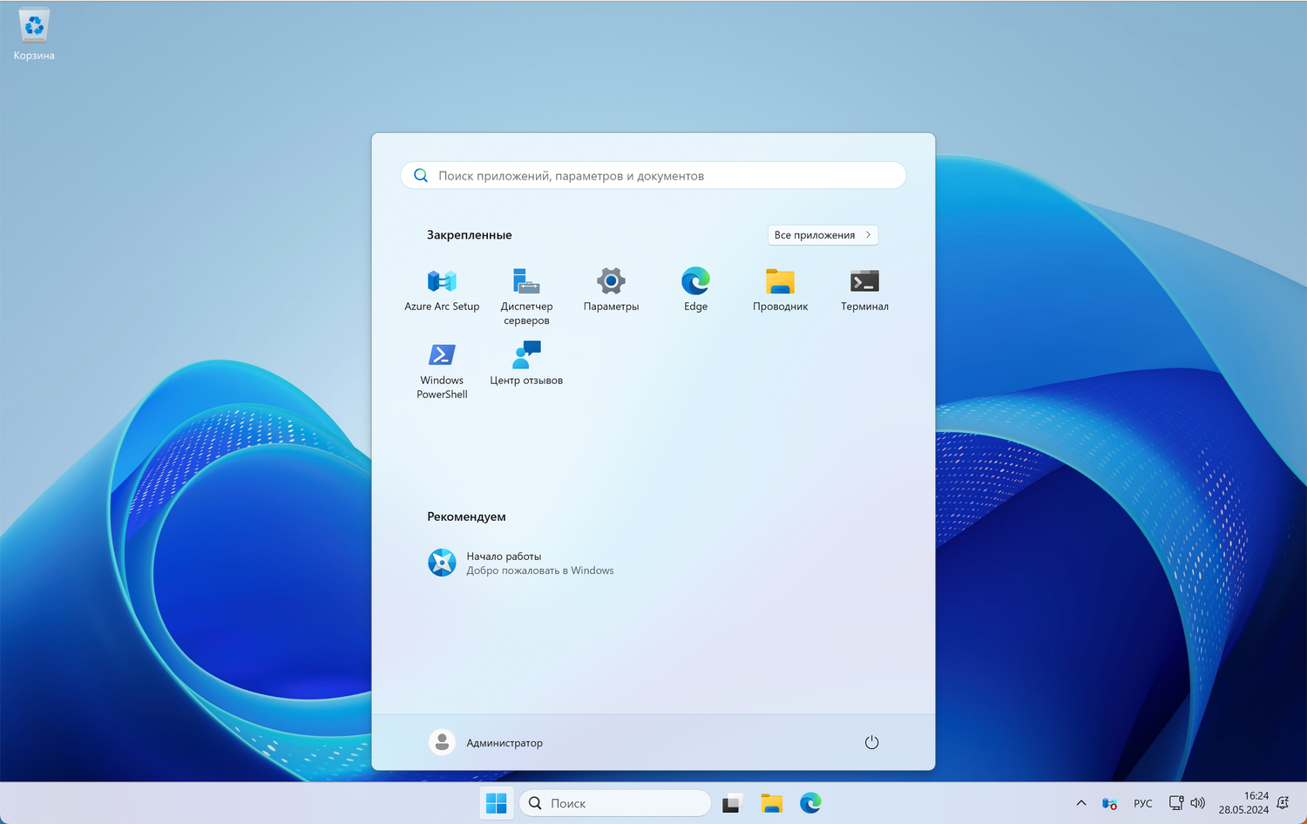The width and height of the screenshot is (1307, 824).
Task: Switch the РУС input language indicator
Action: pos(1143,803)
